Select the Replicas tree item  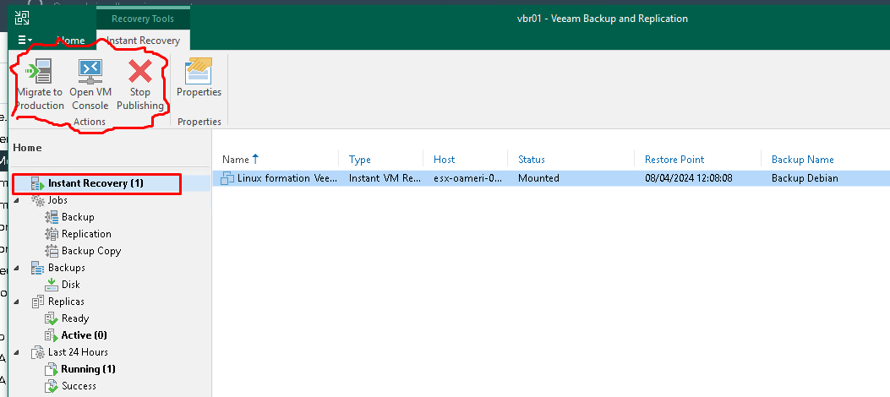[x=66, y=302]
